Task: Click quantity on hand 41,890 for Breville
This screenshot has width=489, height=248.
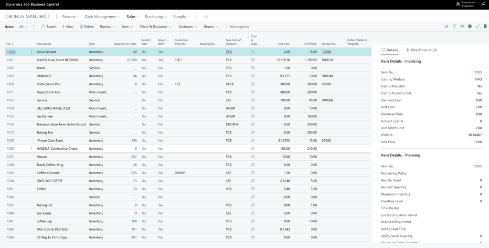Action: coord(132,60)
